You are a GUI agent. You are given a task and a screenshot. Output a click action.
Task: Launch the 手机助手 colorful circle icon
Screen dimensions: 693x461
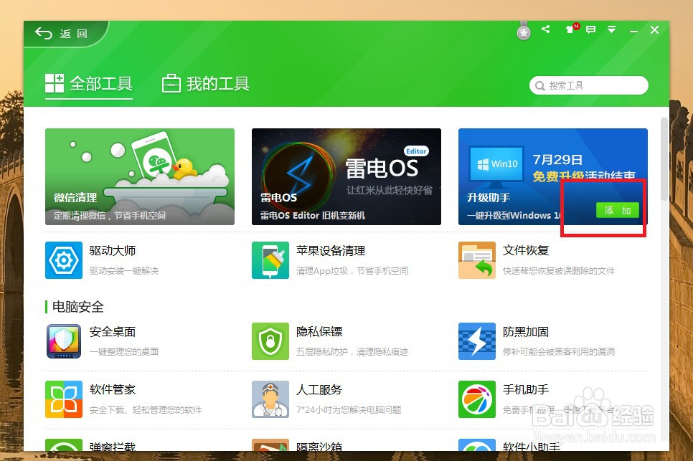pyautogui.click(x=477, y=399)
